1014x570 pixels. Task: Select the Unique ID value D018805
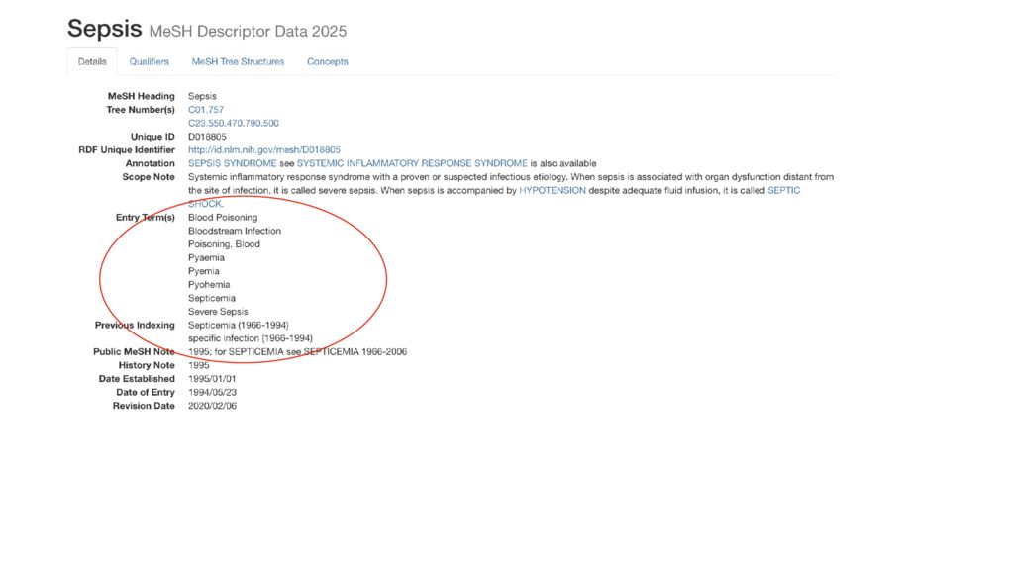(207, 137)
